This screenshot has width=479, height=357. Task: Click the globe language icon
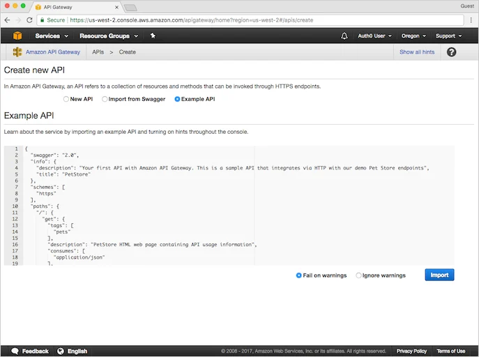pyautogui.click(x=61, y=351)
